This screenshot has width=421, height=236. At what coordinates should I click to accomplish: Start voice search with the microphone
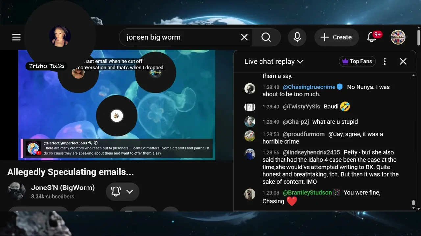tap(297, 37)
